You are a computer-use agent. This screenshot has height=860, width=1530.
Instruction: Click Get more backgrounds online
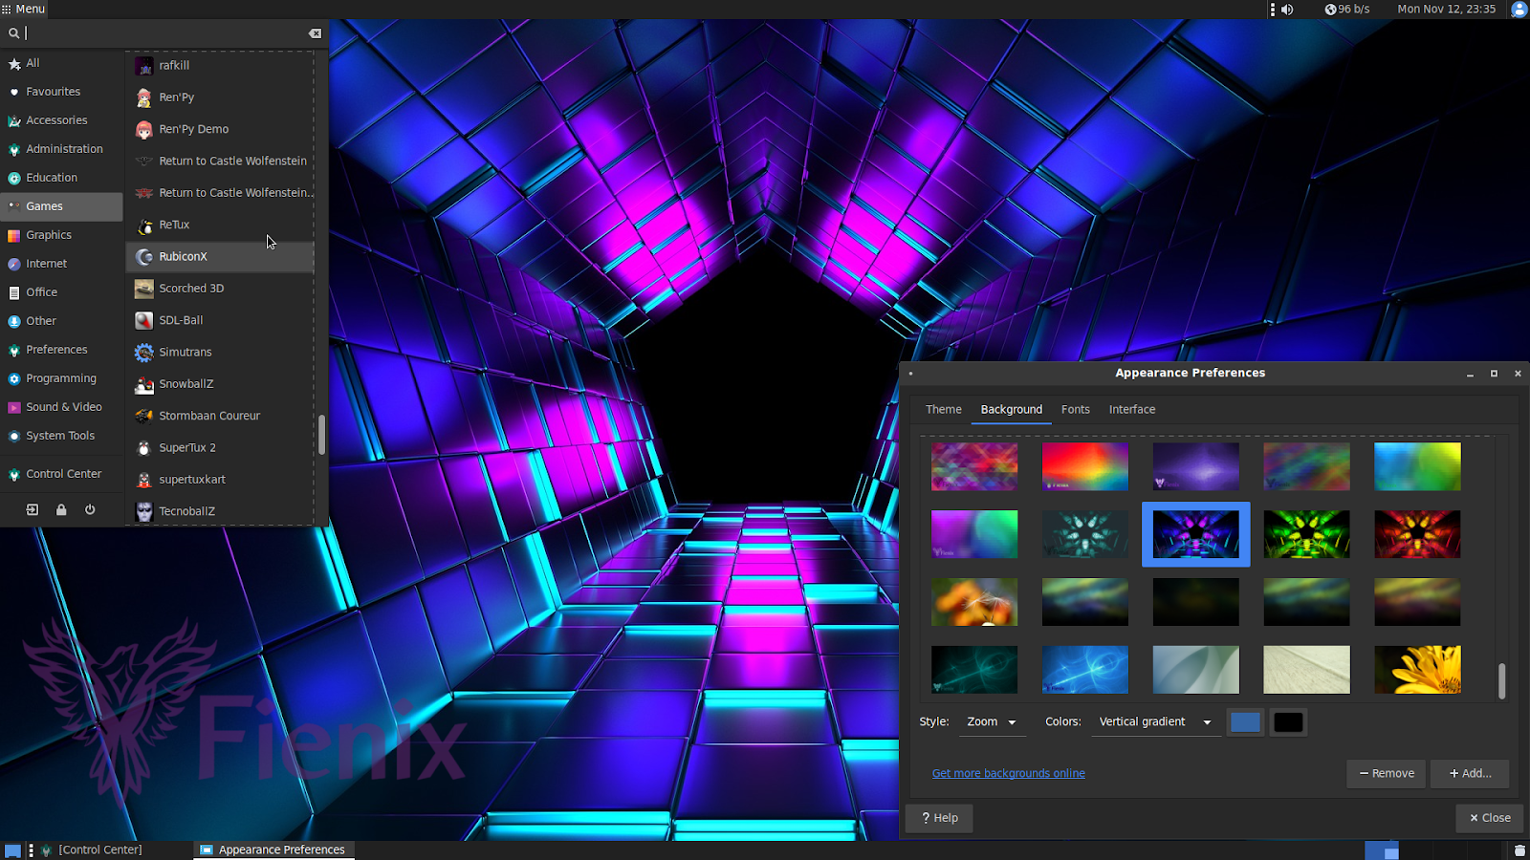(1008, 772)
